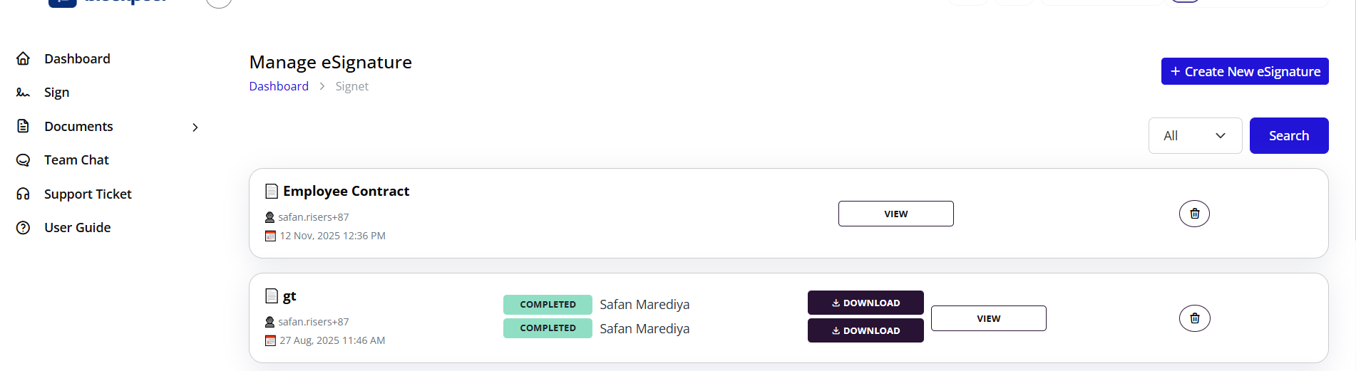
Task: Delete the gt document with trash icon
Action: coord(1194,318)
